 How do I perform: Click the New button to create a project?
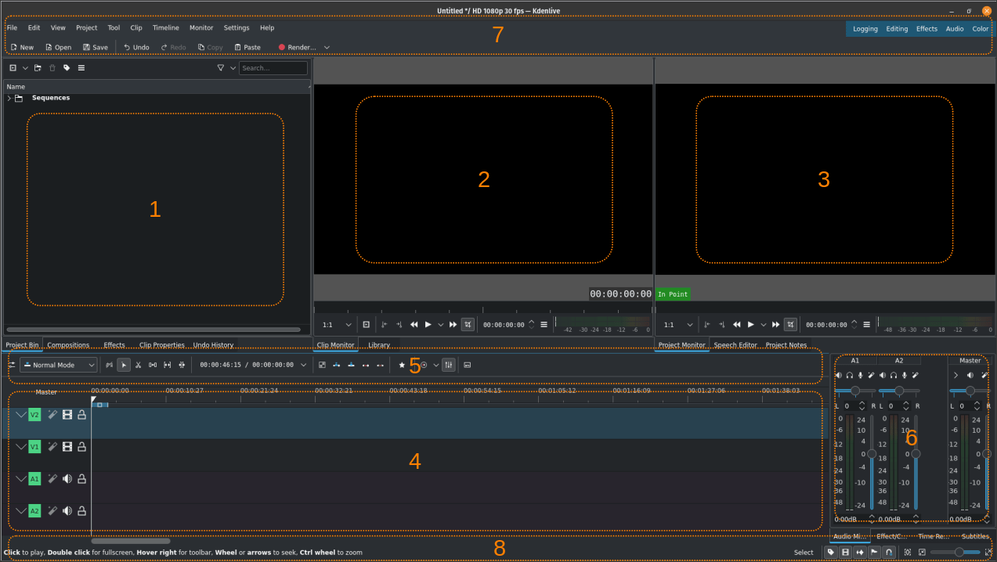click(22, 47)
